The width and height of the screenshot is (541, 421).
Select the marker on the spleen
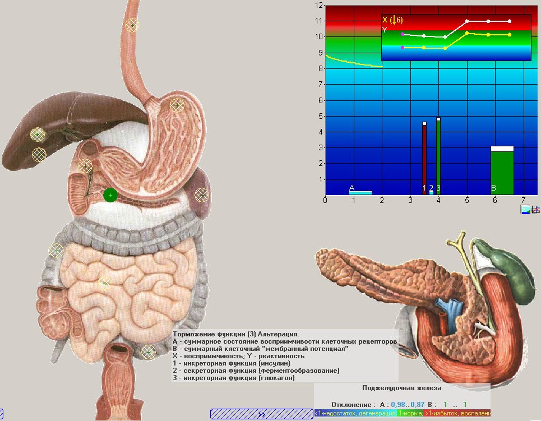201,195
